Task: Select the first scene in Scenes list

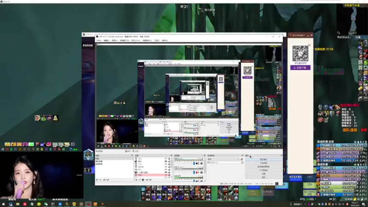Action: [x=114, y=159]
